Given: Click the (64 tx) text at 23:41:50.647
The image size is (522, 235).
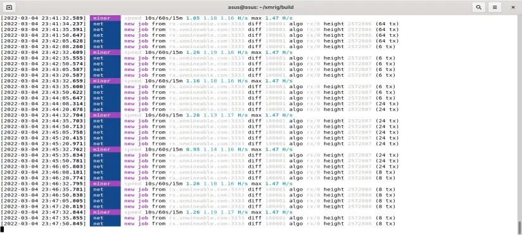Looking at the screenshot, I should 387,35.
